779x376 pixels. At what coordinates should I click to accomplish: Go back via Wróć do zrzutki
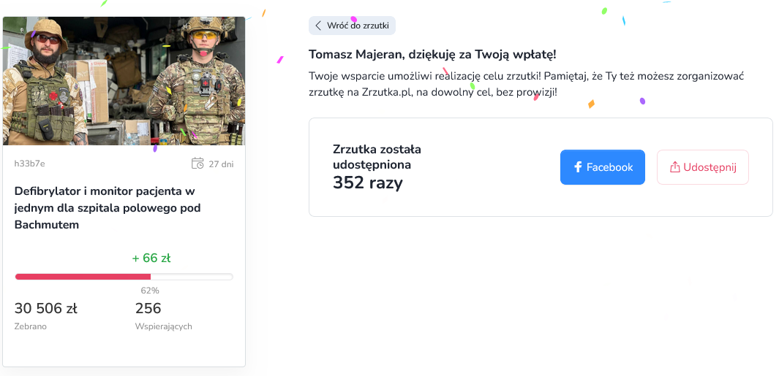pyautogui.click(x=352, y=26)
